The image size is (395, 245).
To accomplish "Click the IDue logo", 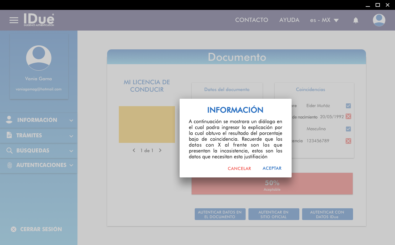I will [x=39, y=20].
